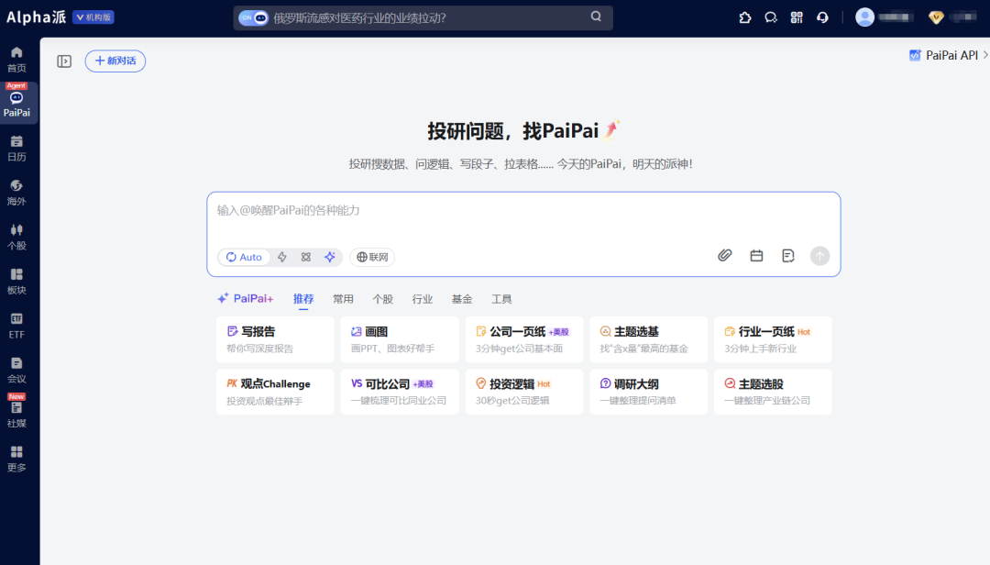990x565 pixels.
Task: Open the 板块 sectors panel from sidebar
Action: [x=16, y=281]
